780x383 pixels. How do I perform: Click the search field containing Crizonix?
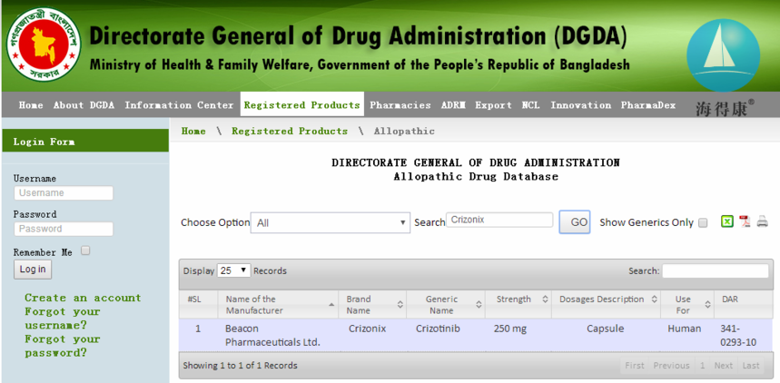pos(499,220)
